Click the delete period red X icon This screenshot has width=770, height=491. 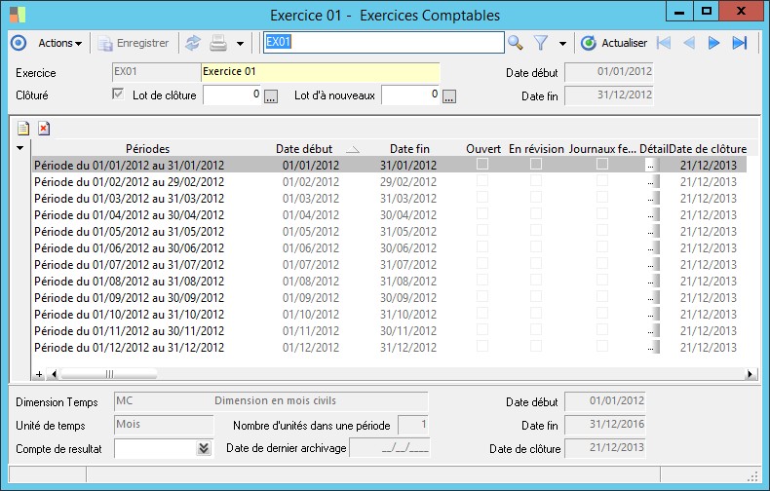44,129
